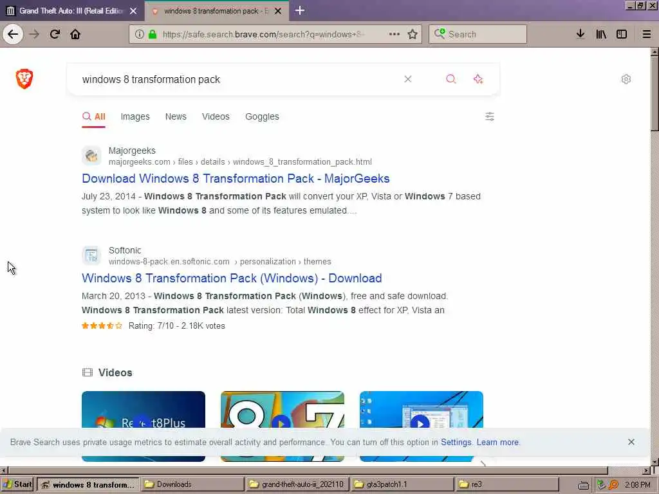This screenshot has width=659, height=494.
Task: Click Learn more link in banner
Action: coord(497,443)
